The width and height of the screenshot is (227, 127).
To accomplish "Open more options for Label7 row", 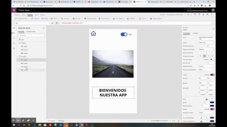I will [x=43, y=60].
